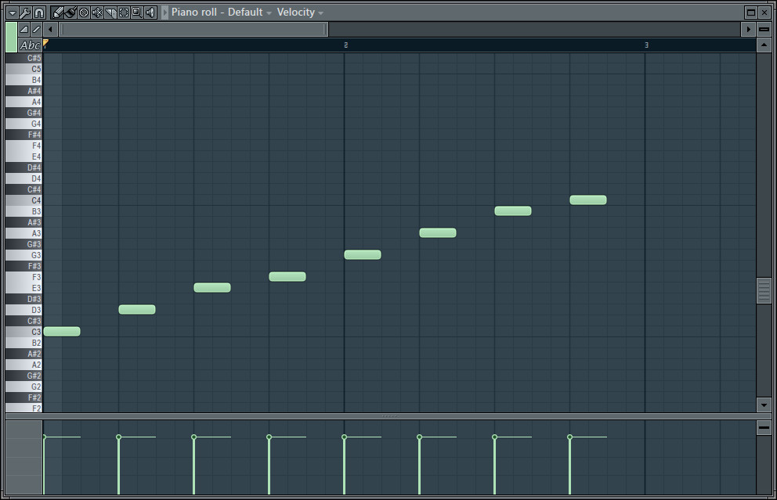The width and height of the screenshot is (777, 500).
Task: Maximize the piano roll window
Action: point(751,13)
